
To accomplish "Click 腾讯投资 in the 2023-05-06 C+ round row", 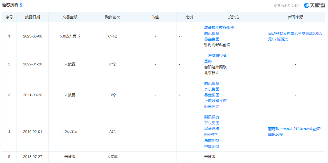I will 212,33.
